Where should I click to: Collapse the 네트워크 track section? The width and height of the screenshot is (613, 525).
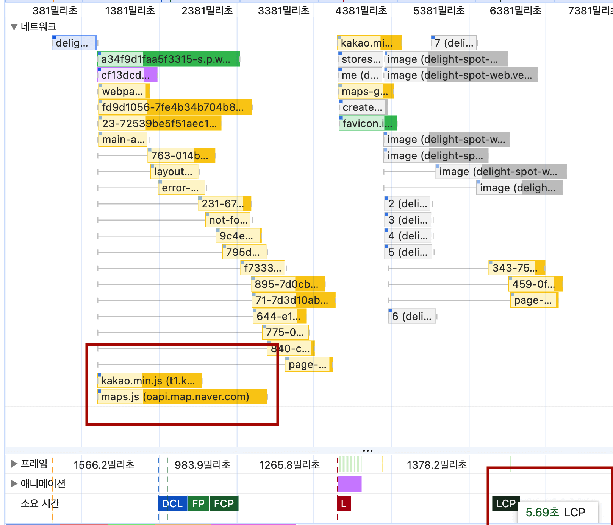14,27
